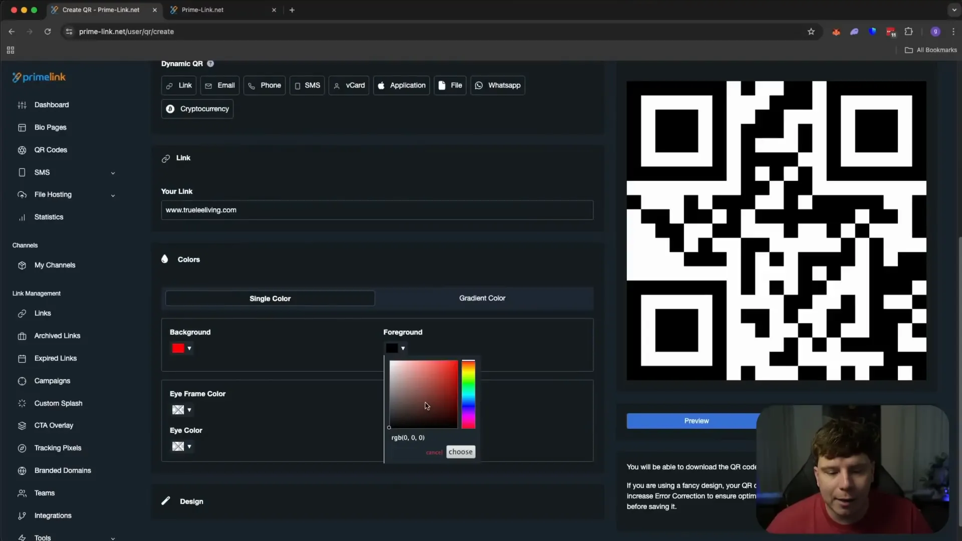Screen dimensions: 962x541
Task: Open Teams in sidebar
Action: 44,493
